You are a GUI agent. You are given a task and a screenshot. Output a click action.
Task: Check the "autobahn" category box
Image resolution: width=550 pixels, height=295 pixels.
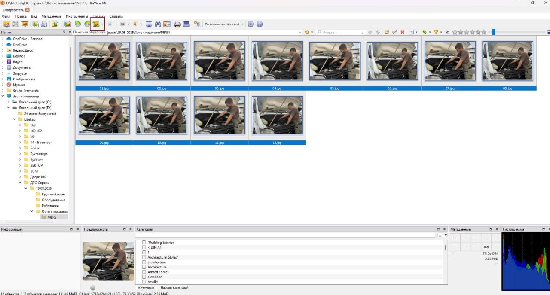pos(144,277)
